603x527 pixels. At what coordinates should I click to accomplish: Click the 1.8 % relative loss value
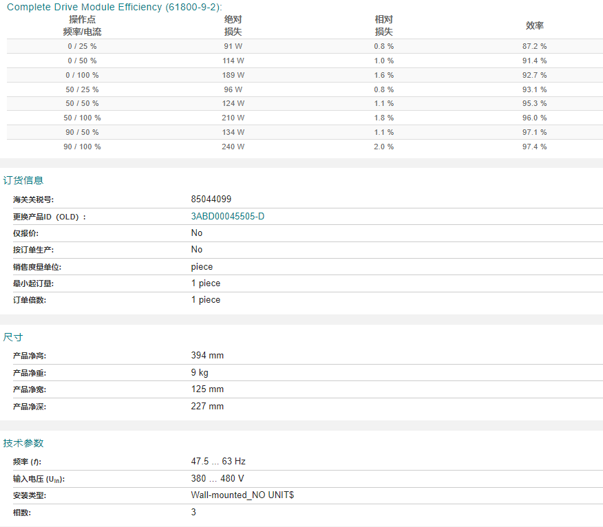click(384, 118)
